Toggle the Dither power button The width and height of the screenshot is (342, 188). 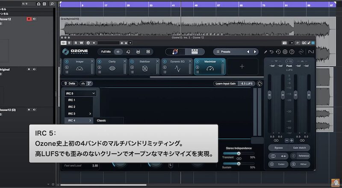[x=294, y=164]
